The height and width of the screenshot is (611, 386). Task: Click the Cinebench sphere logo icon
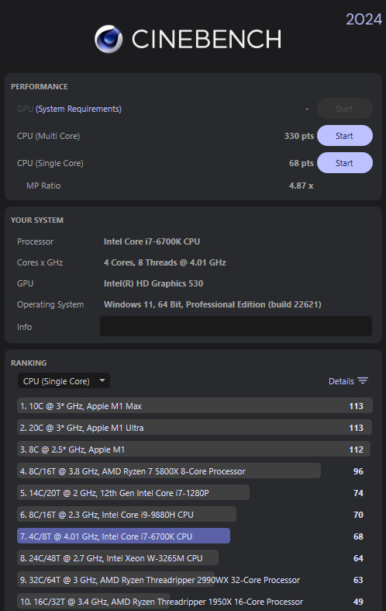(x=109, y=39)
